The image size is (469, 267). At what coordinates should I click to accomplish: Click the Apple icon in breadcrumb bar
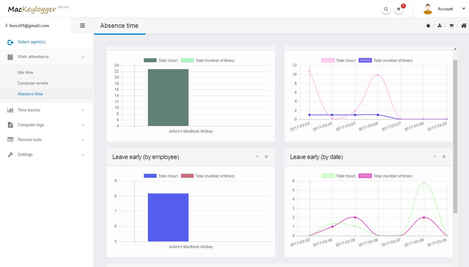pyautogui.click(x=428, y=26)
